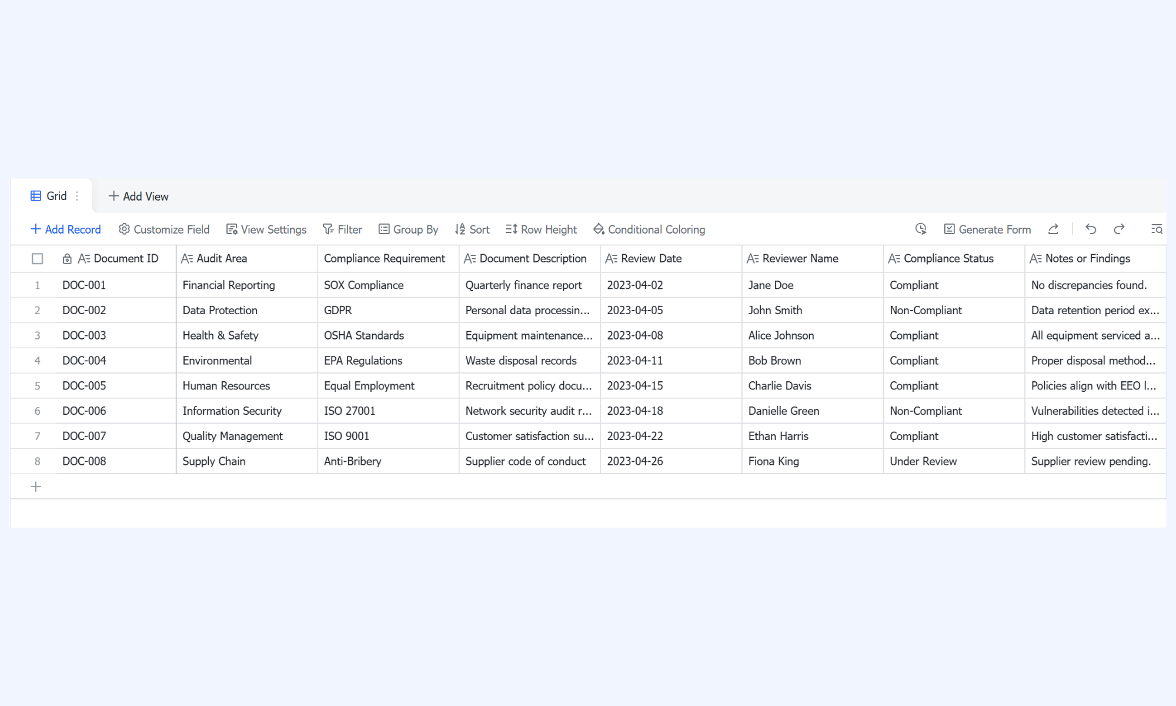Open the Sort option
The height and width of the screenshot is (706, 1176).
(x=472, y=229)
